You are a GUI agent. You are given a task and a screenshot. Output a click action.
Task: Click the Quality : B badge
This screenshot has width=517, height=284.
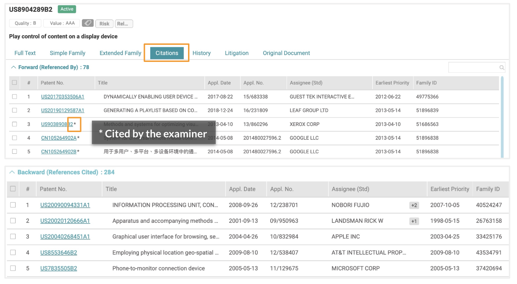[25, 23]
